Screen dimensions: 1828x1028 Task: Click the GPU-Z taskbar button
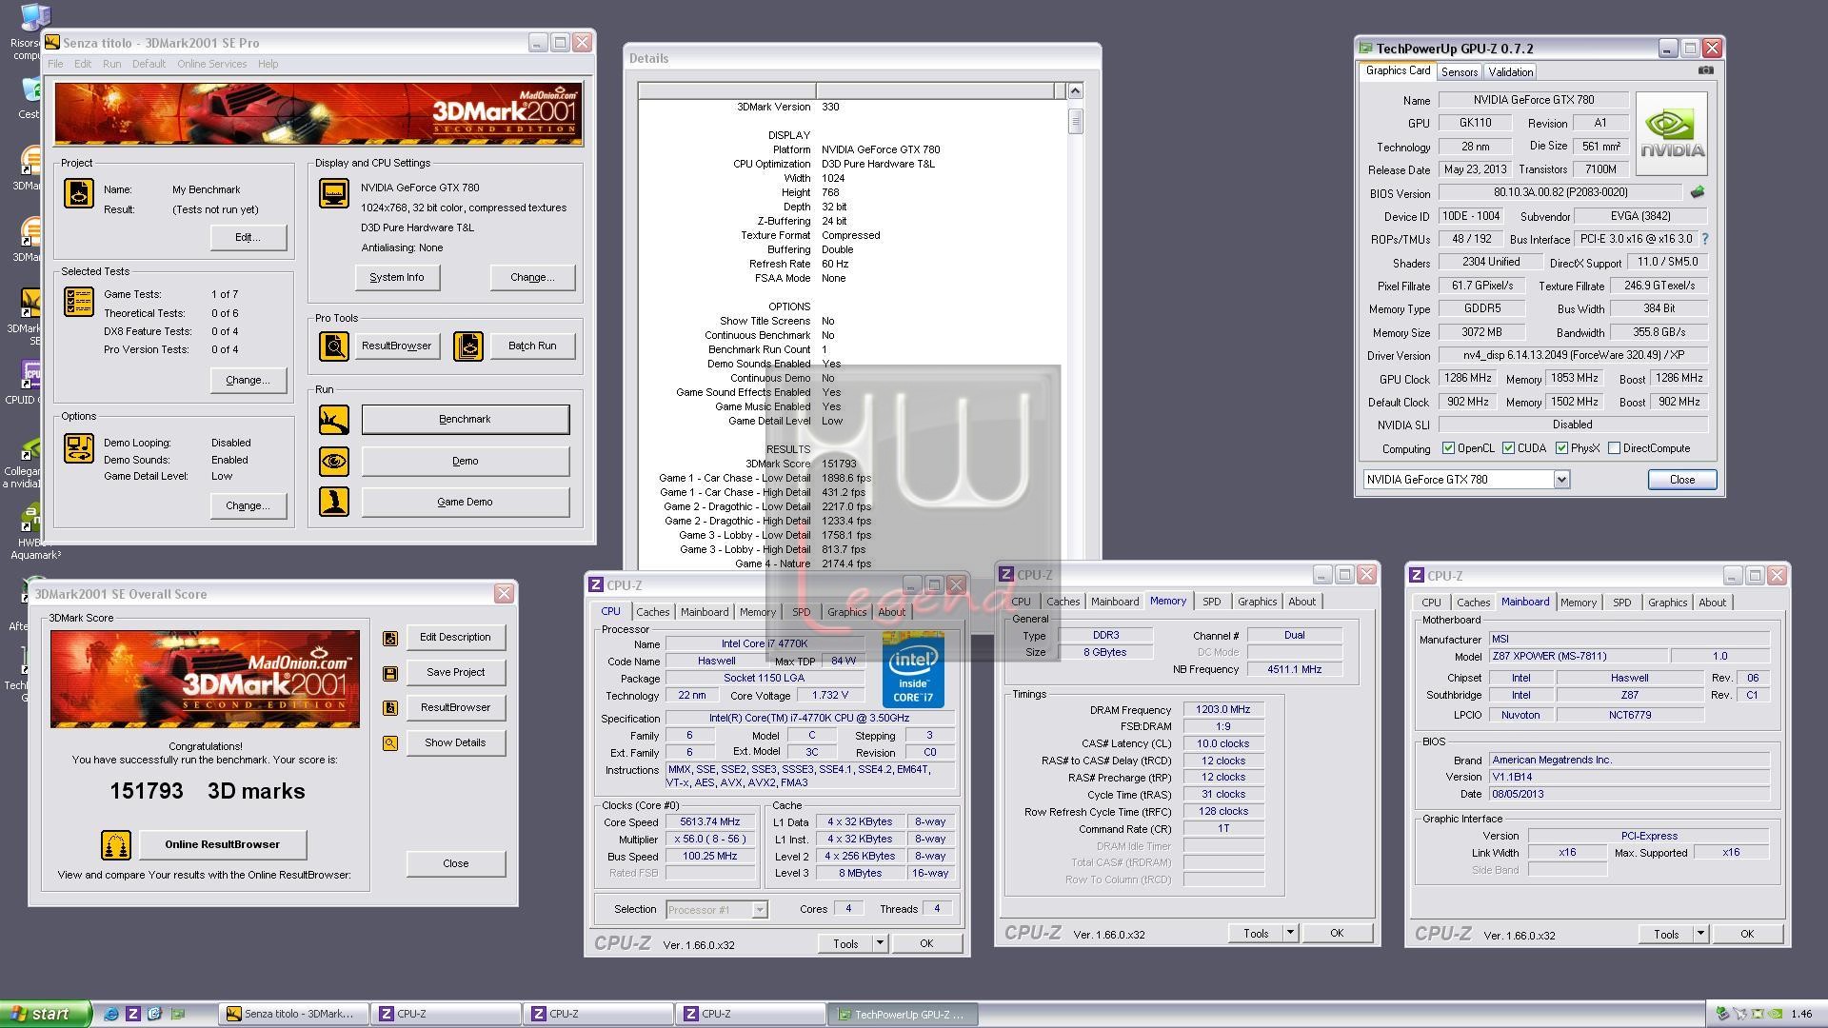click(x=902, y=1014)
